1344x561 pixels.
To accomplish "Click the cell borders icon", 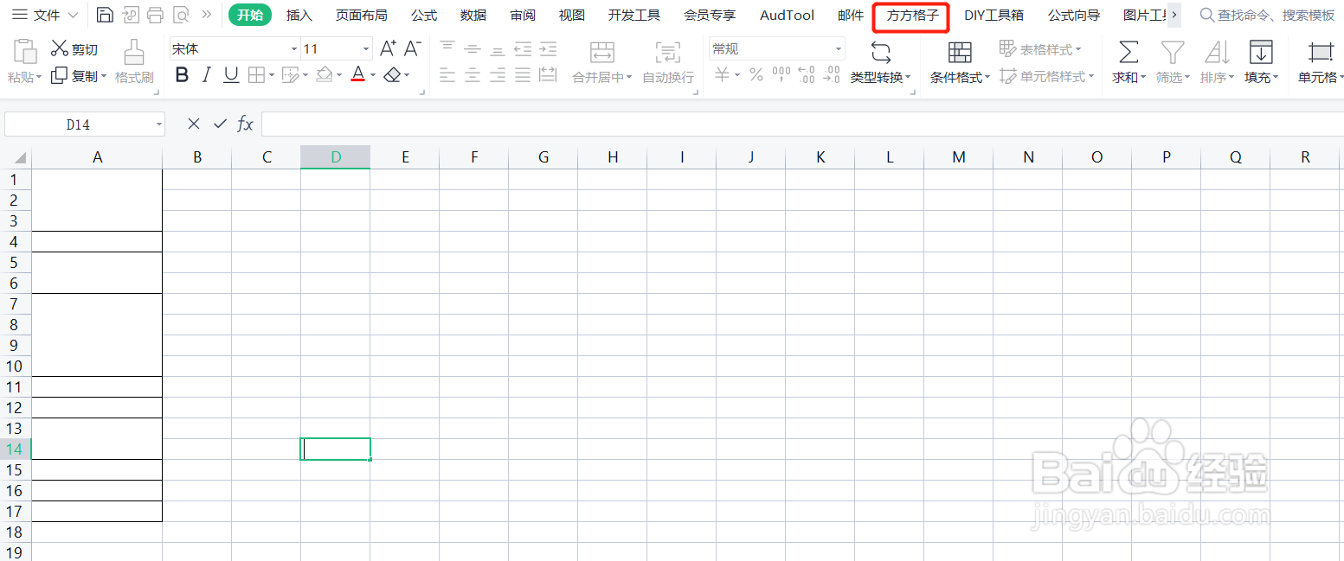I will (x=256, y=75).
